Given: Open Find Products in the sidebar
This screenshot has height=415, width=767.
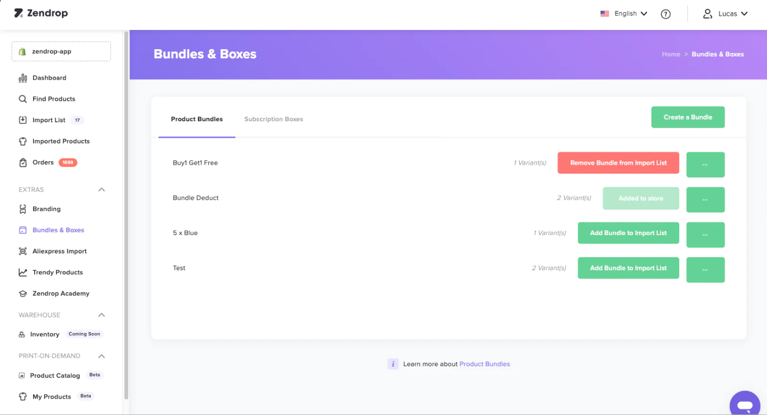Looking at the screenshot, I should tap(54, 99).
